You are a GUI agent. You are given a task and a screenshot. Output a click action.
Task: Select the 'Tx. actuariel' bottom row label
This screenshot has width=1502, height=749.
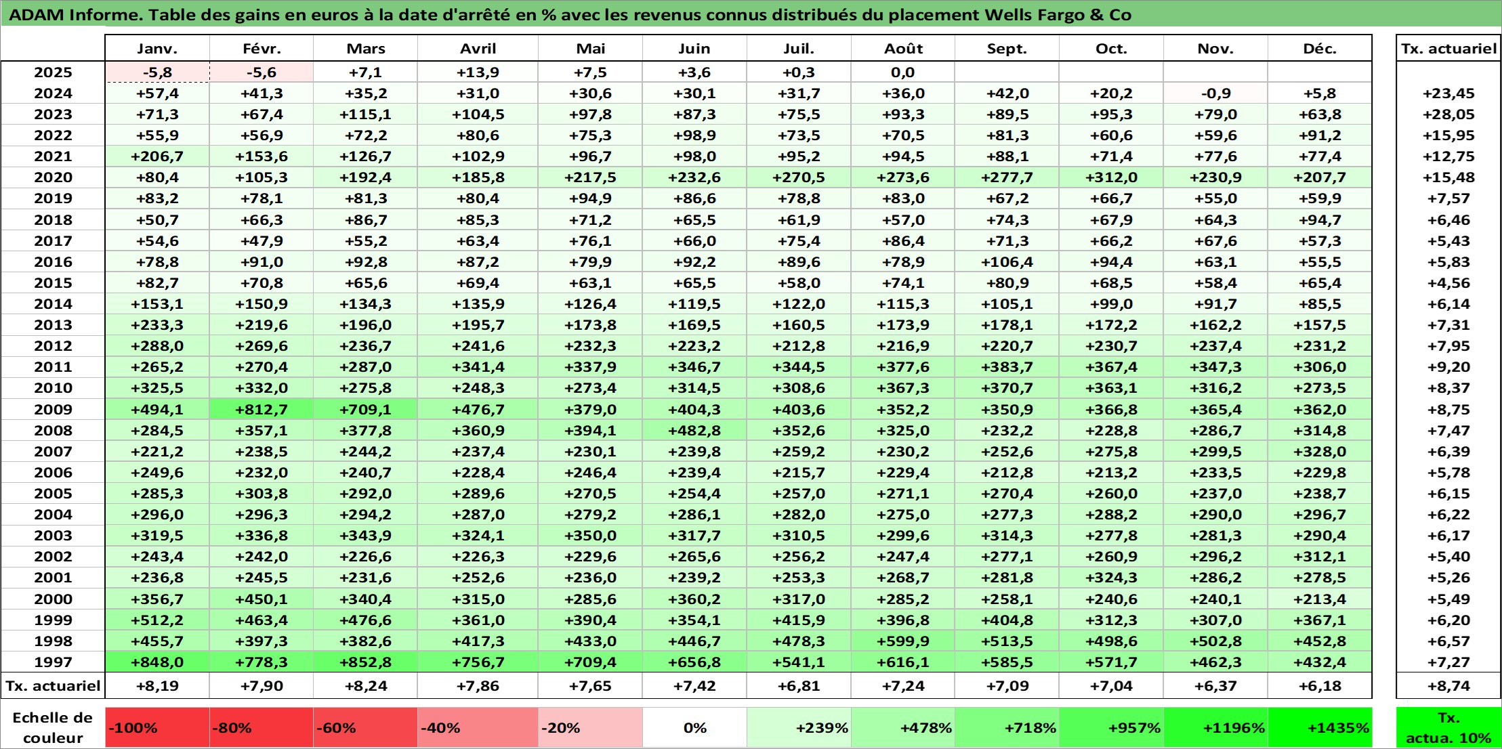53,685
